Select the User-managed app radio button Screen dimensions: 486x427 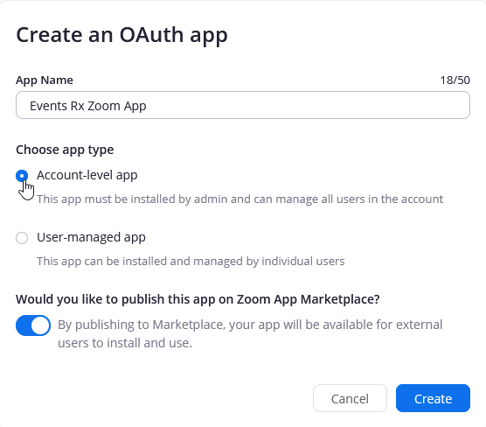point(22,238)
